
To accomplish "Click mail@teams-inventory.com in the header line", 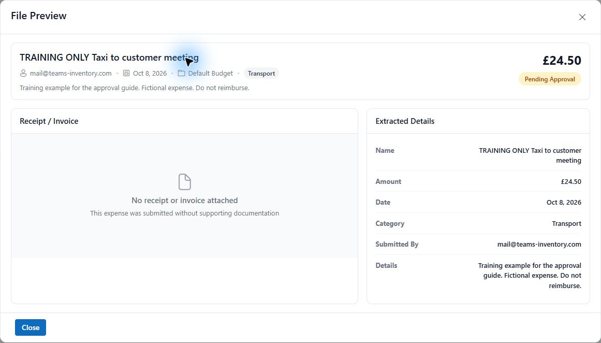I will (70, 73).
